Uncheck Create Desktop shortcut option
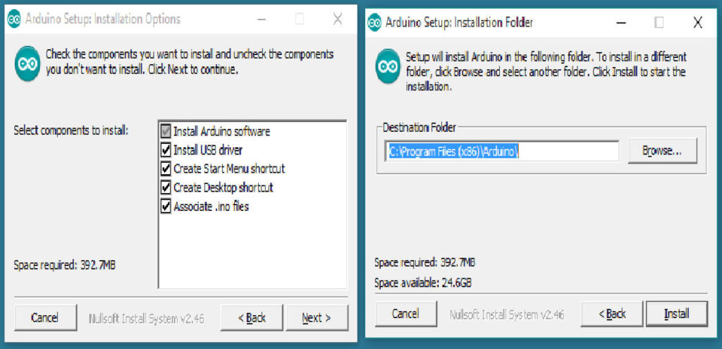This screenshot has height=349, width=722. [x=166, y=188]
